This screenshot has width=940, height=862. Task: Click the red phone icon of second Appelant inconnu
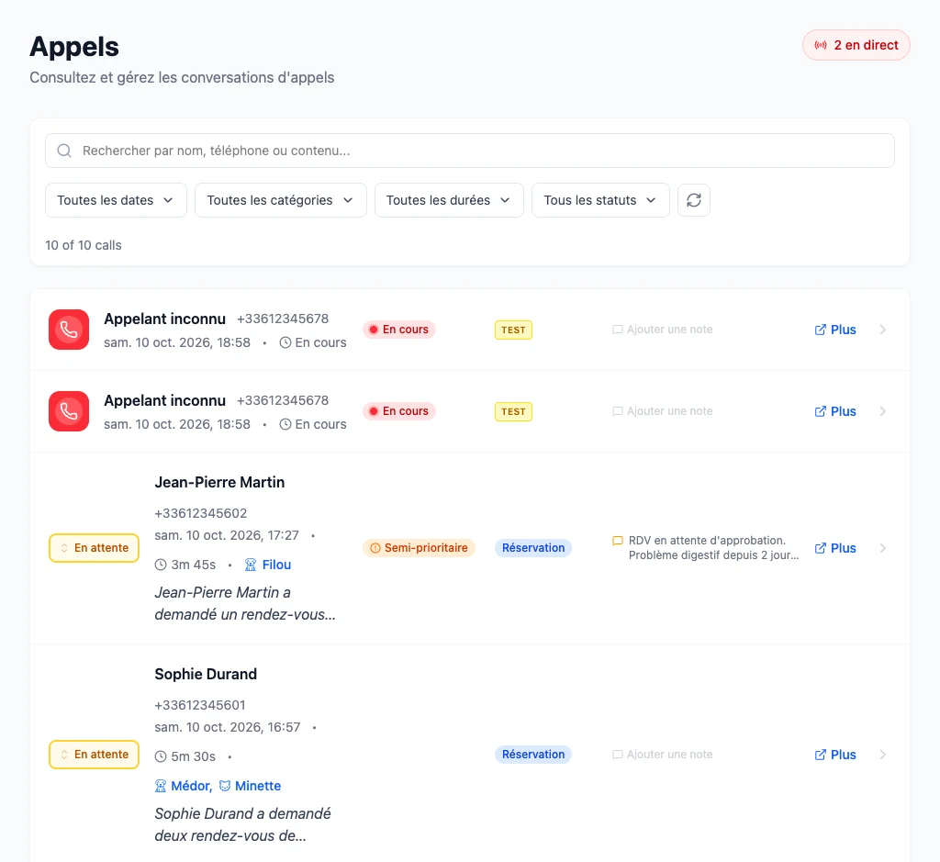pyautogui.click(x=69, y=411)
